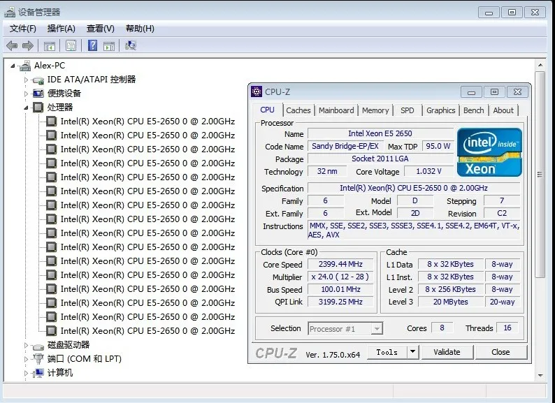This screenshot has width=555, height=403.
Task: Click the scan for hardware changes icon
Action: pos(131,45)
